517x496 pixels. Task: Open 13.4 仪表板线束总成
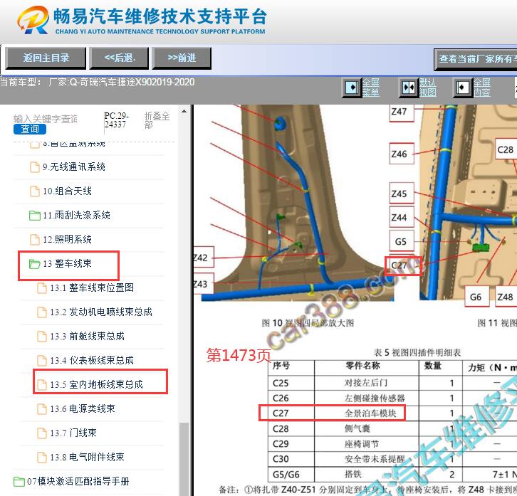(92, 361)
